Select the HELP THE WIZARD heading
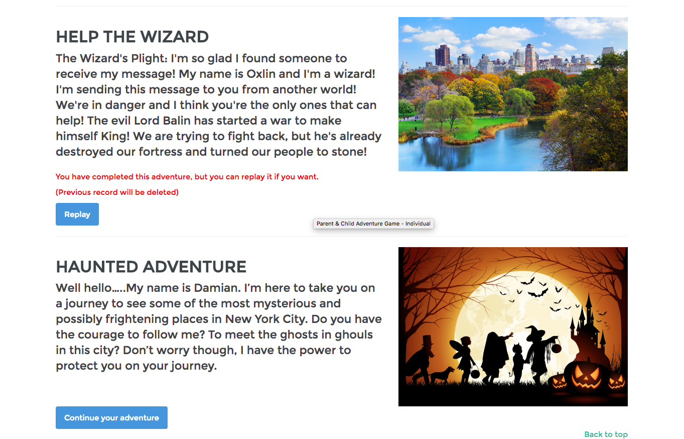 click(132, 37)
